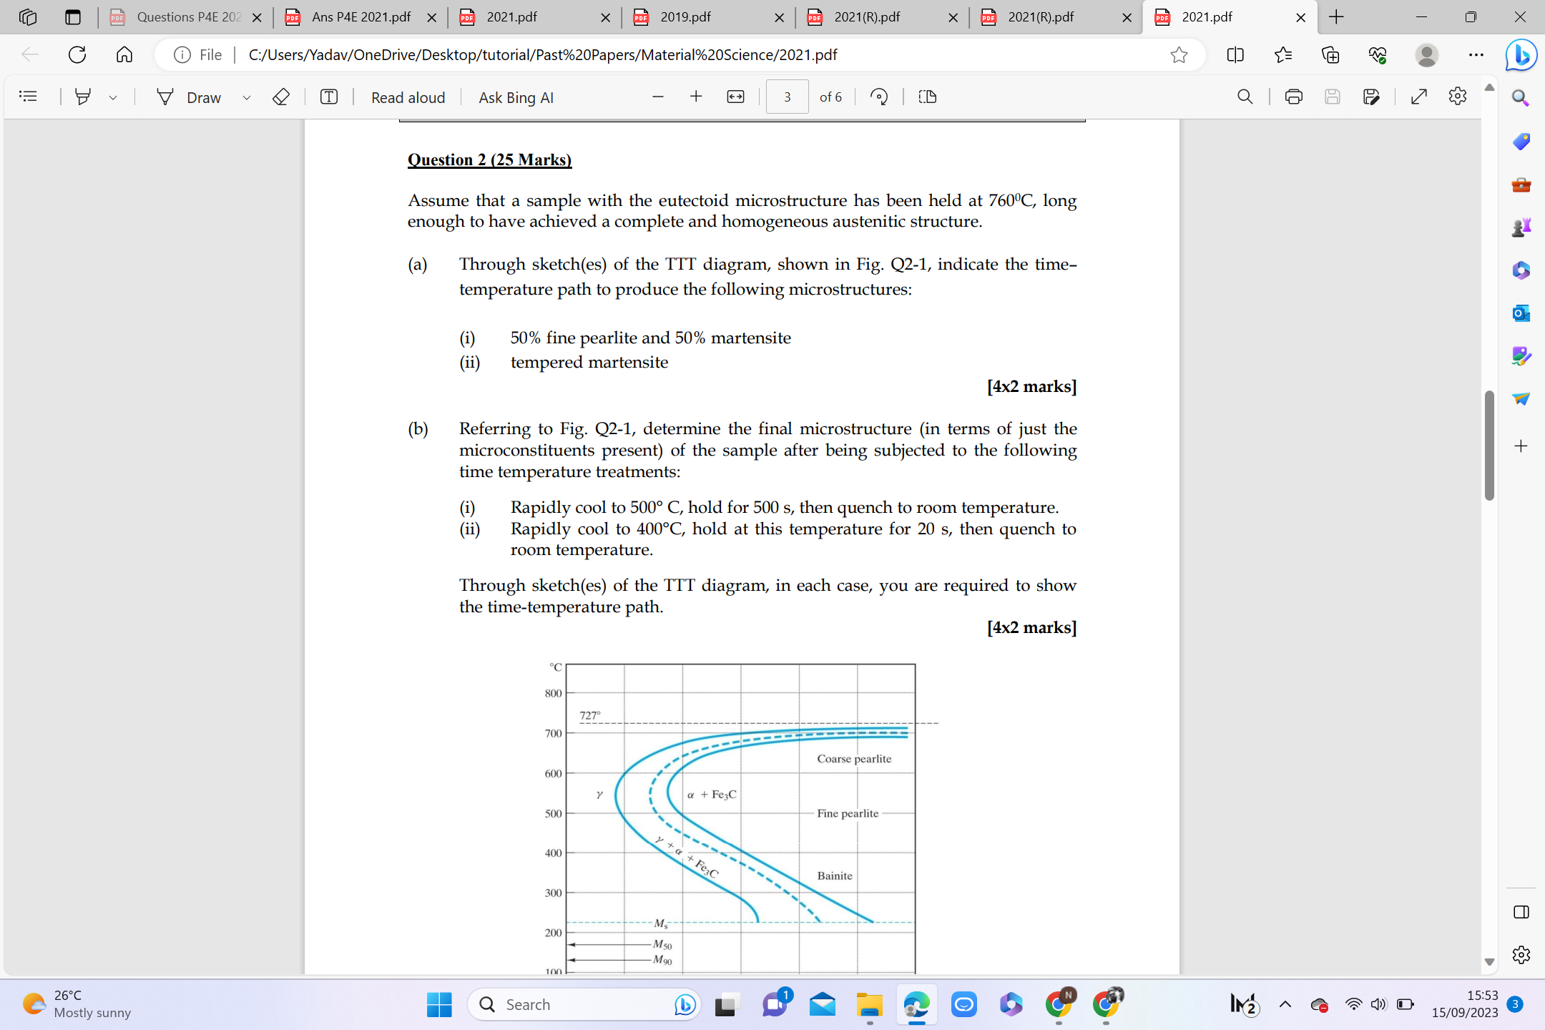Expand the Highlight color dropdown arrow
Screen dimensions: 1545x1030
click(113, 97)
